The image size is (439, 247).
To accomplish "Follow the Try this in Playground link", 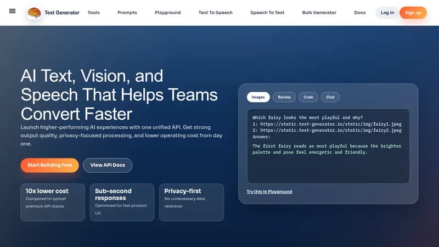I will [x=269, y=192].
